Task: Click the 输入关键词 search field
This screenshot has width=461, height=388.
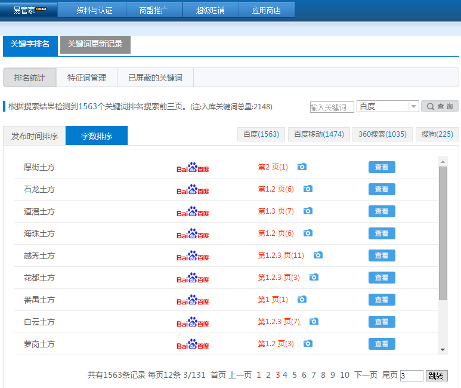Action: pyautogui.click(x=332, y=107)
